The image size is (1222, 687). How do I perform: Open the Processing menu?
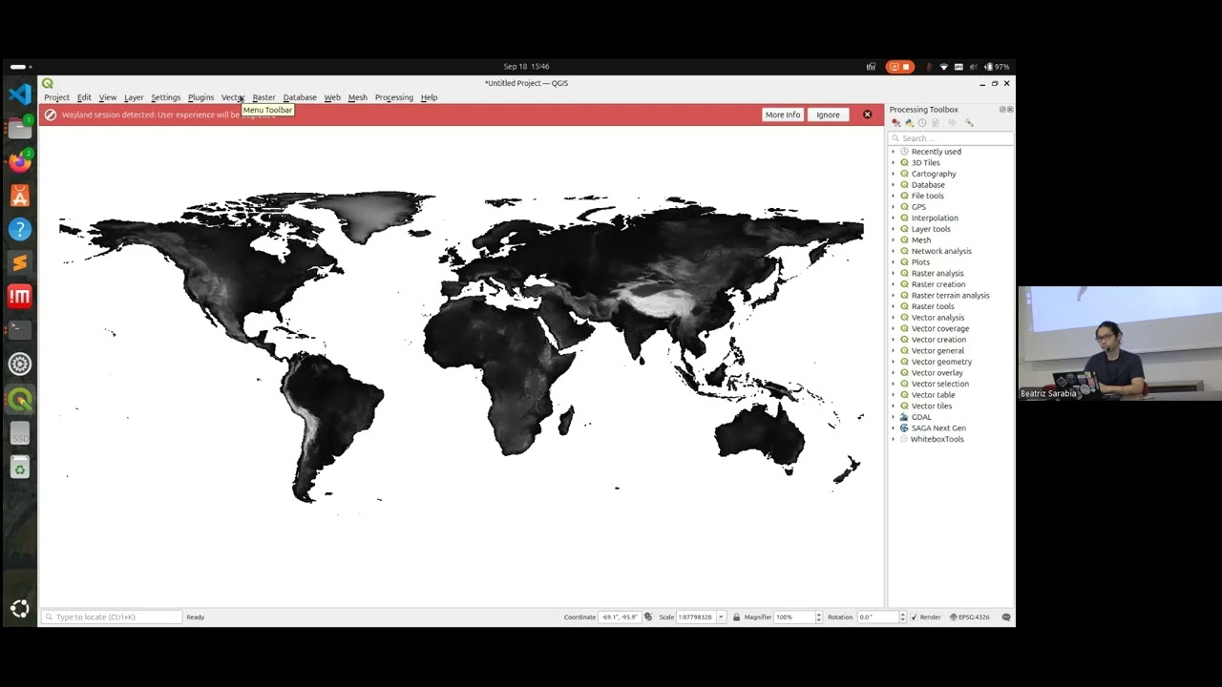(x=393, y=97)
